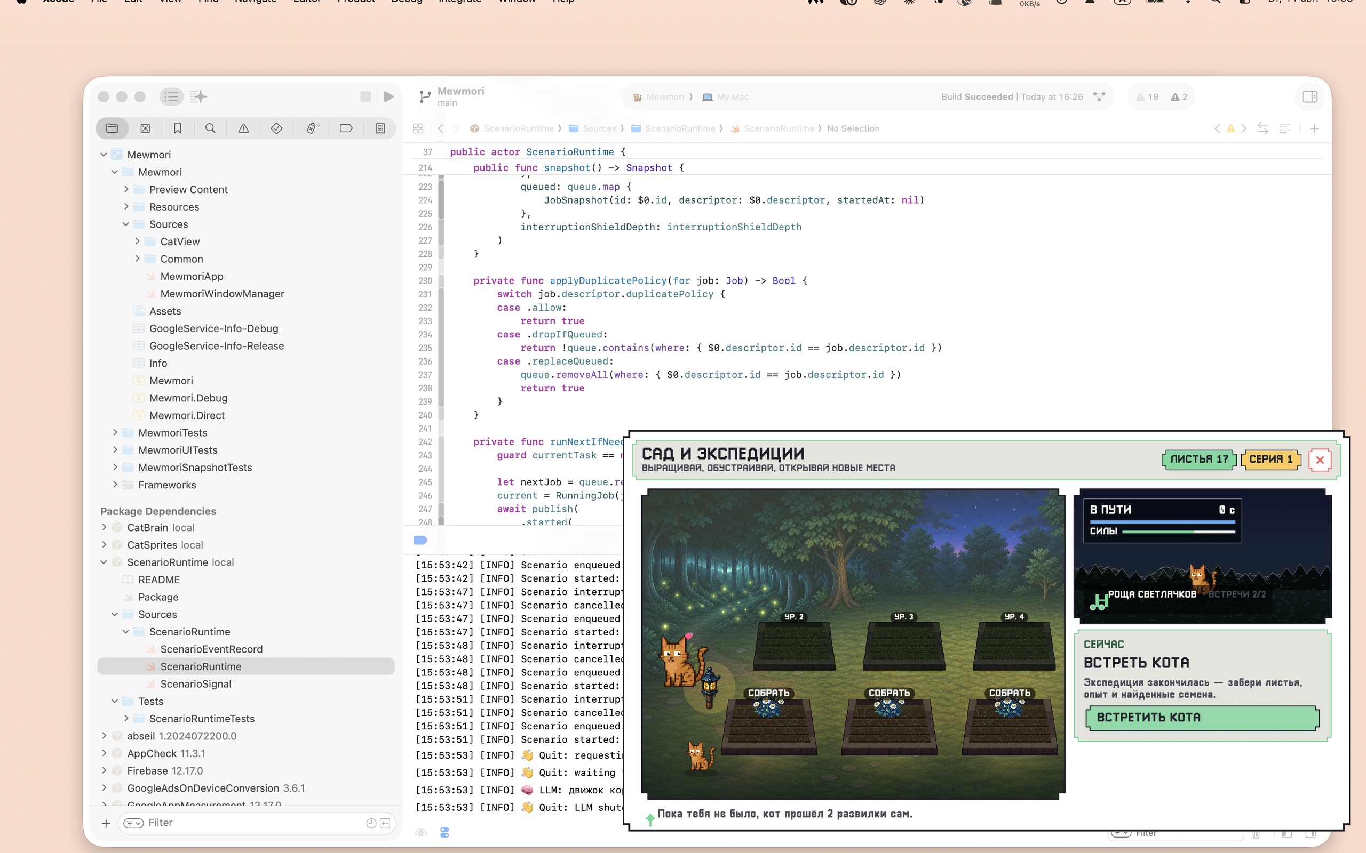
Task: Click the В ПУТИ progress bar
Action: coord(1163,522)
